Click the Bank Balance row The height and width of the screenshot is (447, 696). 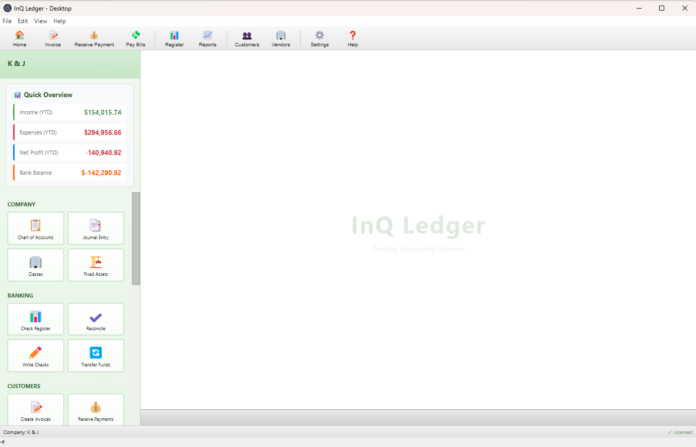(x=69, y=173)
